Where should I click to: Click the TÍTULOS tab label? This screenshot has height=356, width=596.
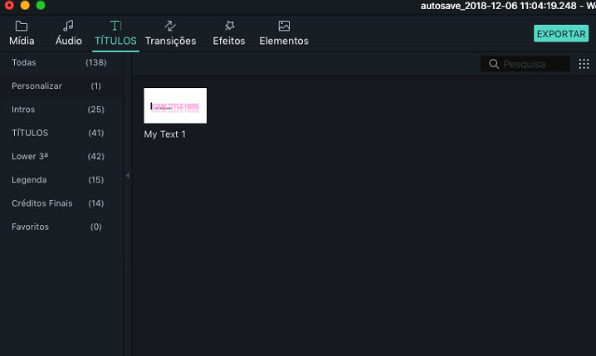point(115,41)
